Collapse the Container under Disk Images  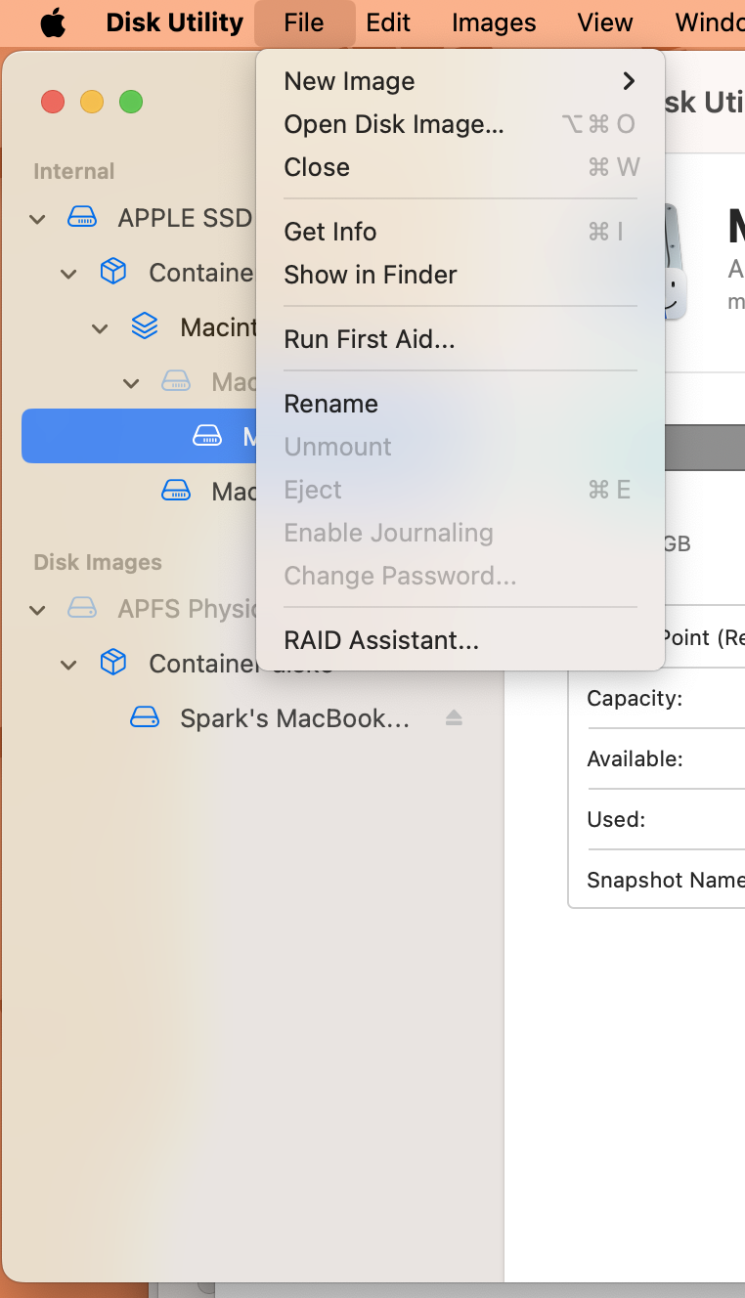(68, 665)
